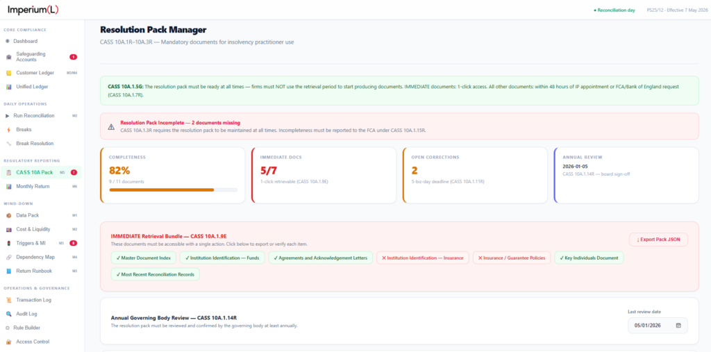Select Master Document Index chip

(x=143, y=258)
